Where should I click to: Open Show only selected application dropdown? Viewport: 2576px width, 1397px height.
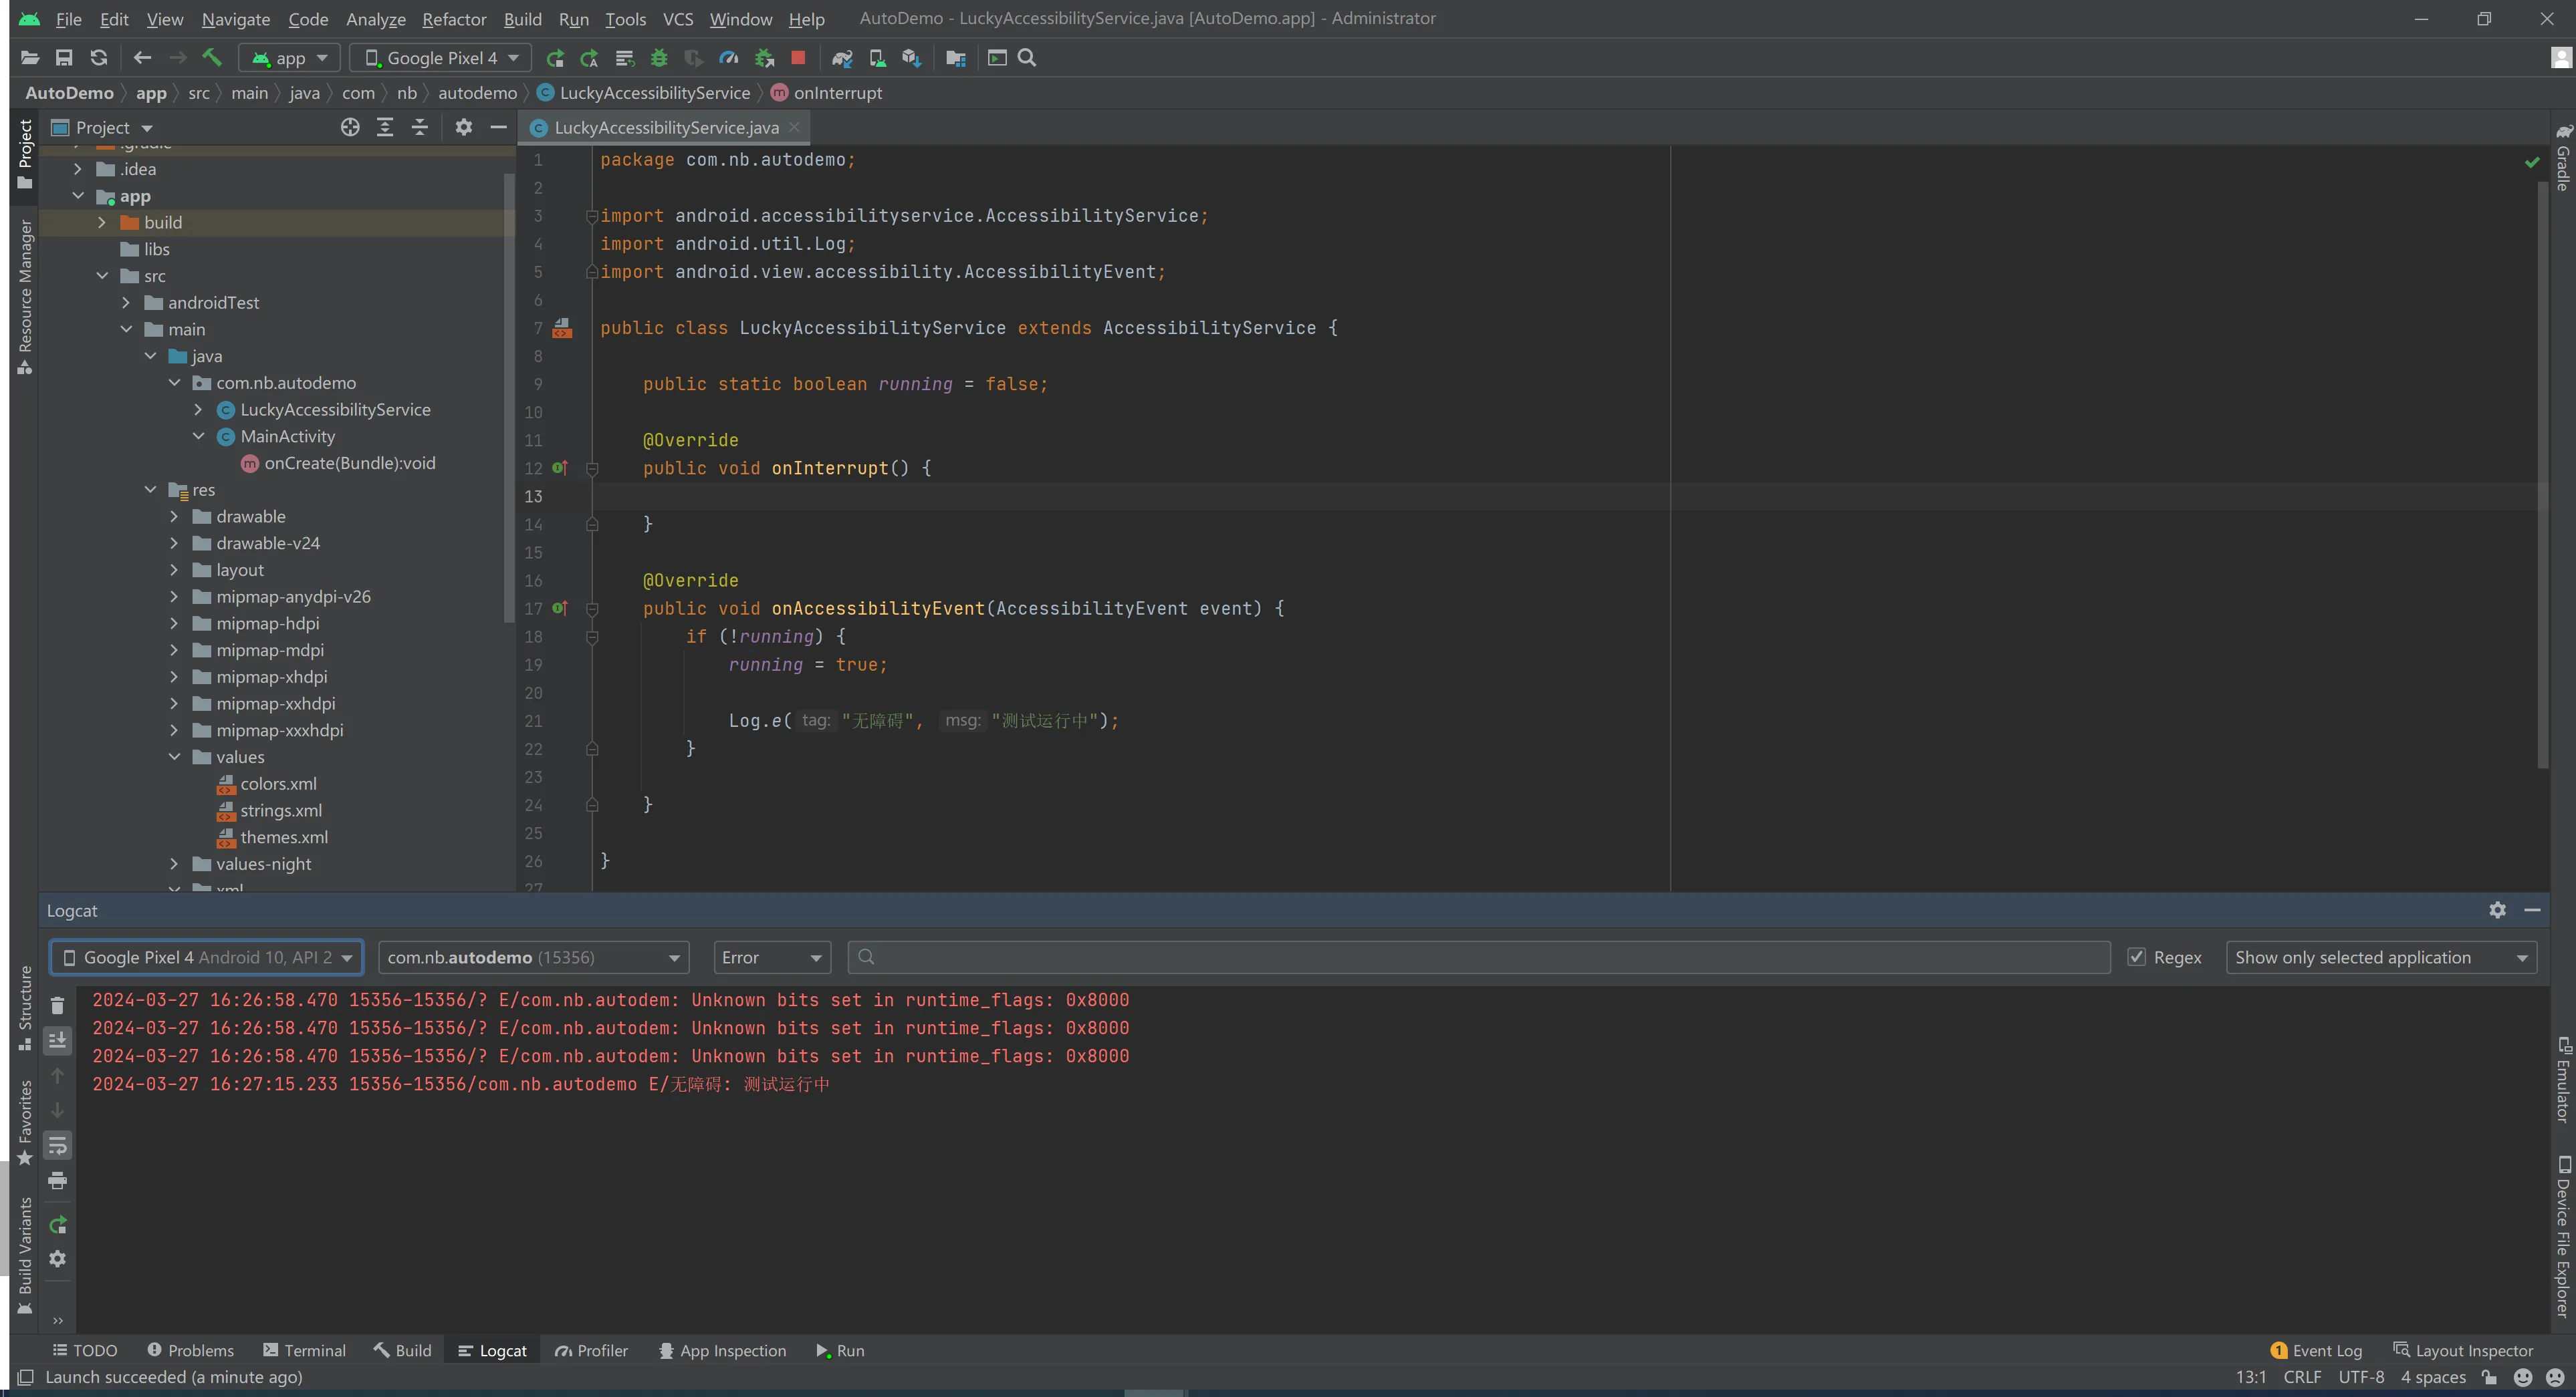point(2381,957)
